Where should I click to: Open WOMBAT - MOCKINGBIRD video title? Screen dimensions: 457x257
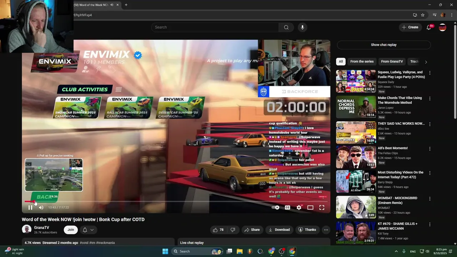tap(397, 200)
